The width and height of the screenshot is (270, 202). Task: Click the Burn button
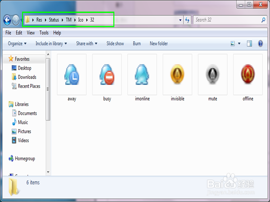pos(137,44)
